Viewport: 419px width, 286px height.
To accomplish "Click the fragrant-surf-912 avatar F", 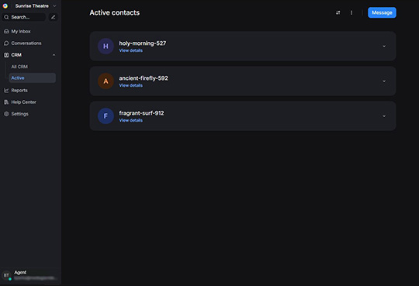I will [x=106, y=116].
